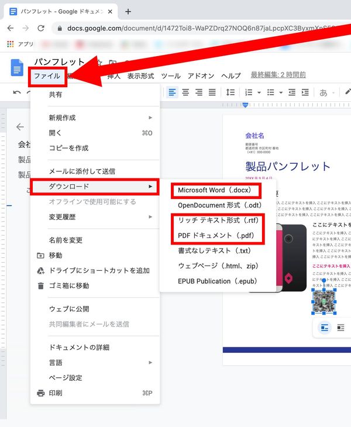This screenshot has width=351, height=427.
Task: Download as リッチ テキスト形式 (.rtf)
Action: point(218,221)
